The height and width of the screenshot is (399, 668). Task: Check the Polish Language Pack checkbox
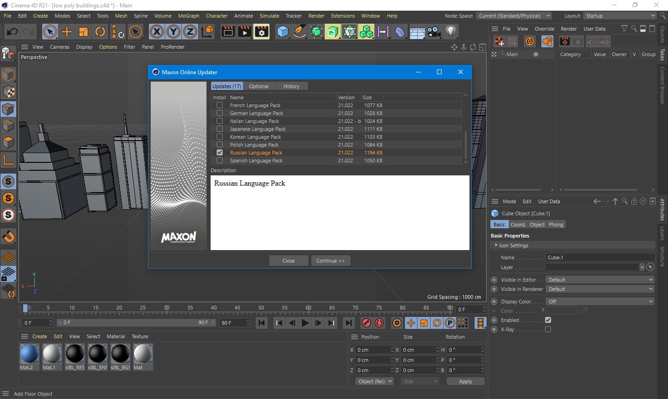pyautogui.click(x=219, y=145)
